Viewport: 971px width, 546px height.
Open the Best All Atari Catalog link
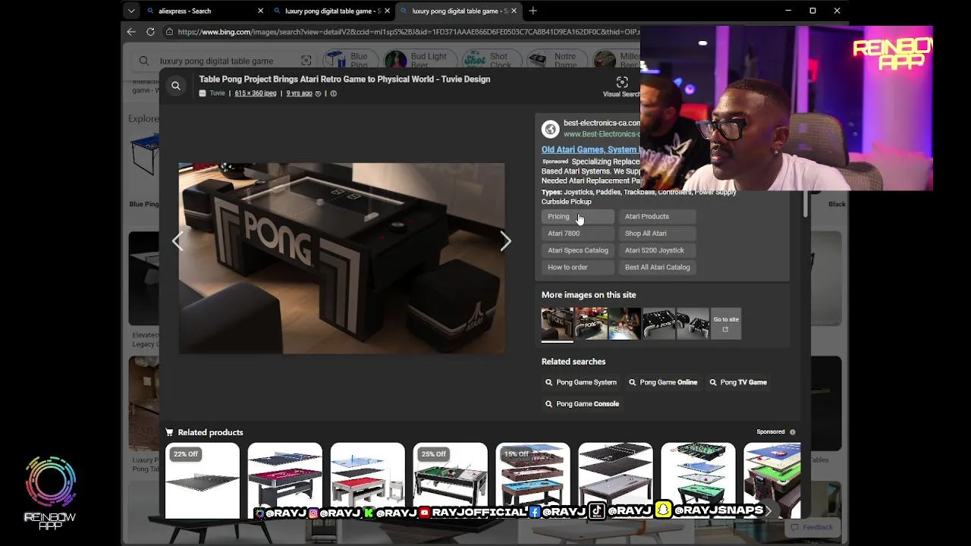657,267
